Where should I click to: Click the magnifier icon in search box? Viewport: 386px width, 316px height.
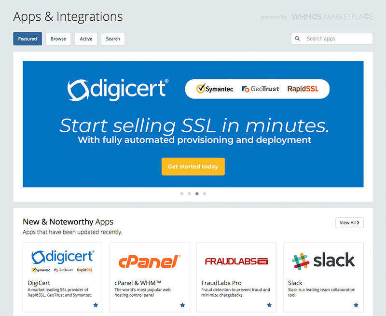point(297,39)
